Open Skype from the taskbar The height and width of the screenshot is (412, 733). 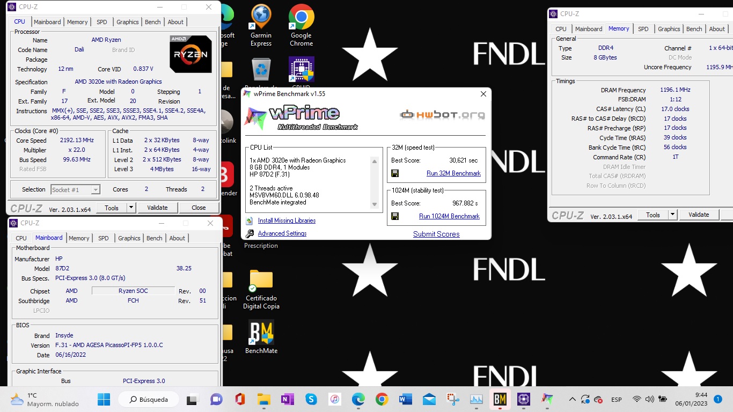click(311, 399)
